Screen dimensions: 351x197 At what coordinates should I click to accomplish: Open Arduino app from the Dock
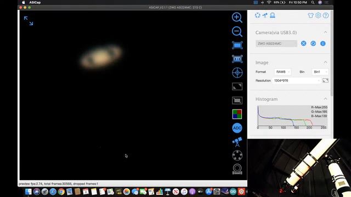(233, 192)
